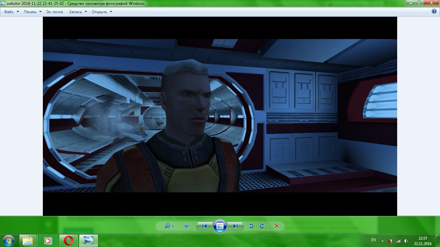Go to the previous photo
Viewport: 440px width, 247px height.
point(205,226)
